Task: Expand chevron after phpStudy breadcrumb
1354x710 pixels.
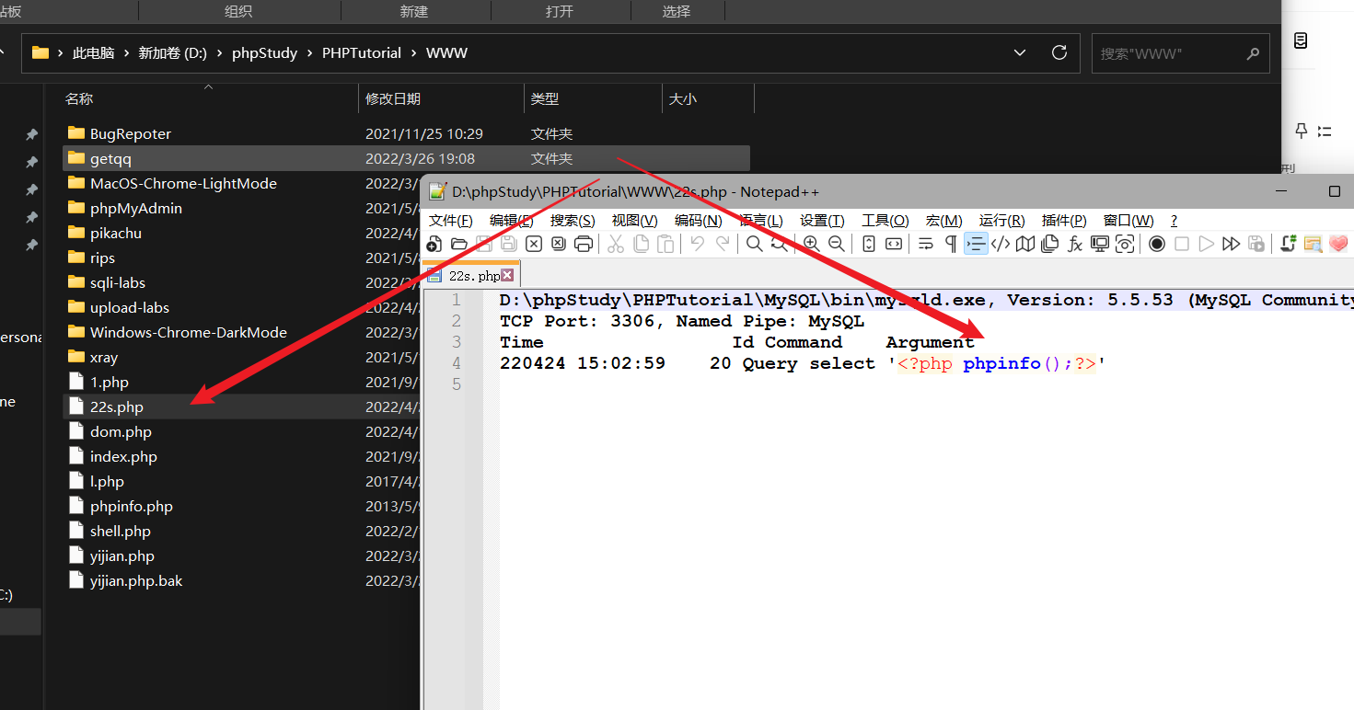Action: (x=309, y=53)
